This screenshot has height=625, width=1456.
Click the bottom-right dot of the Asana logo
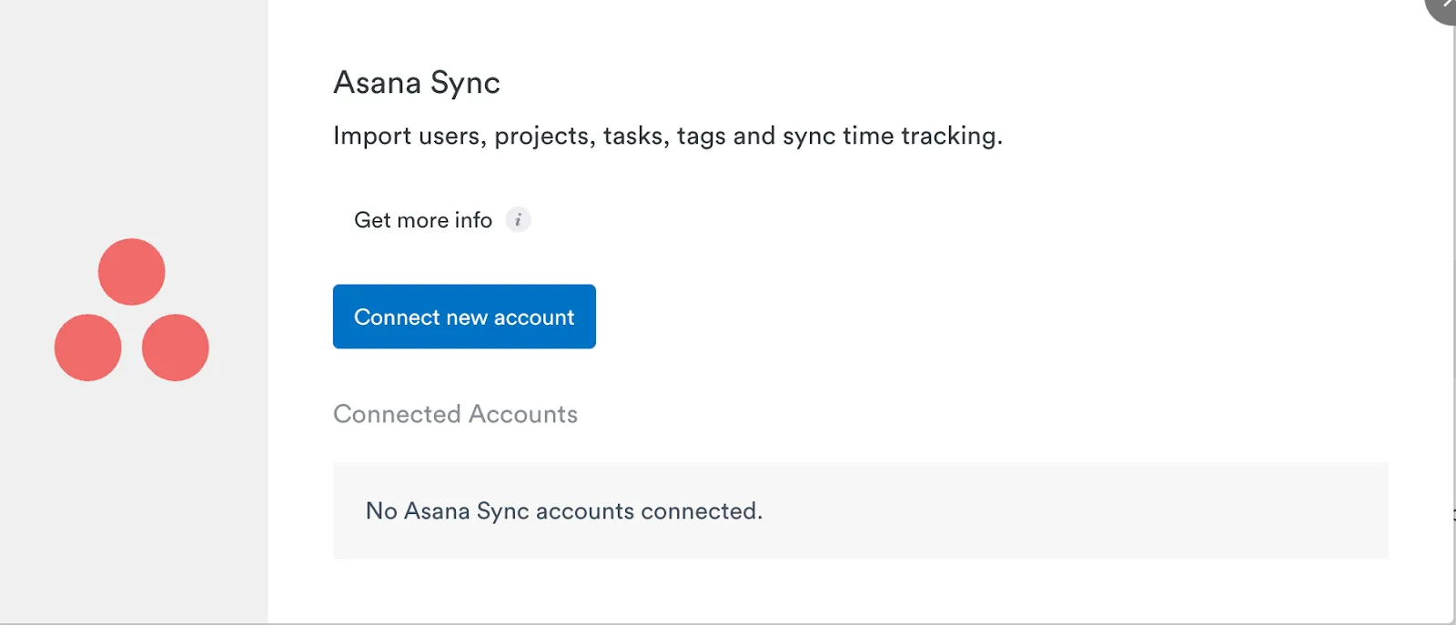pyautogui.click(x=176, y=348)
